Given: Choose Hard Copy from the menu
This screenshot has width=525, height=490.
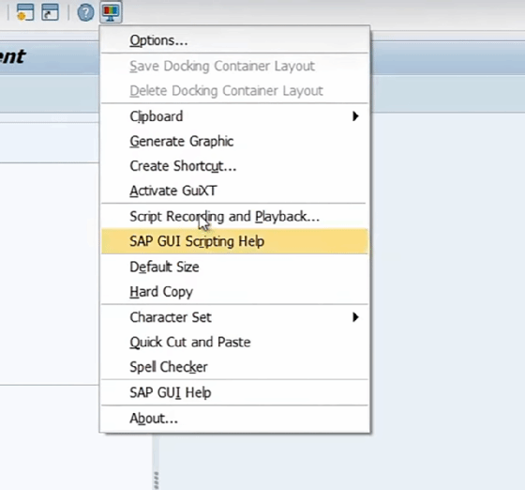Looking at the screenshot, I should coord(234,292).
